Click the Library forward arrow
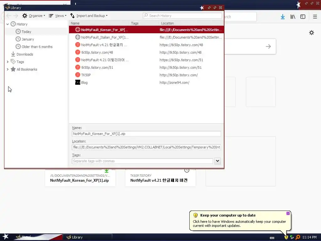This screenshot has width=321, height=241. (16, 16)
